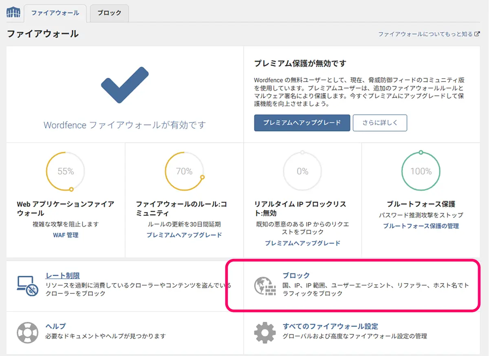
Task: Click the globe with brick wall Block icon
Action: coord(265,285)
